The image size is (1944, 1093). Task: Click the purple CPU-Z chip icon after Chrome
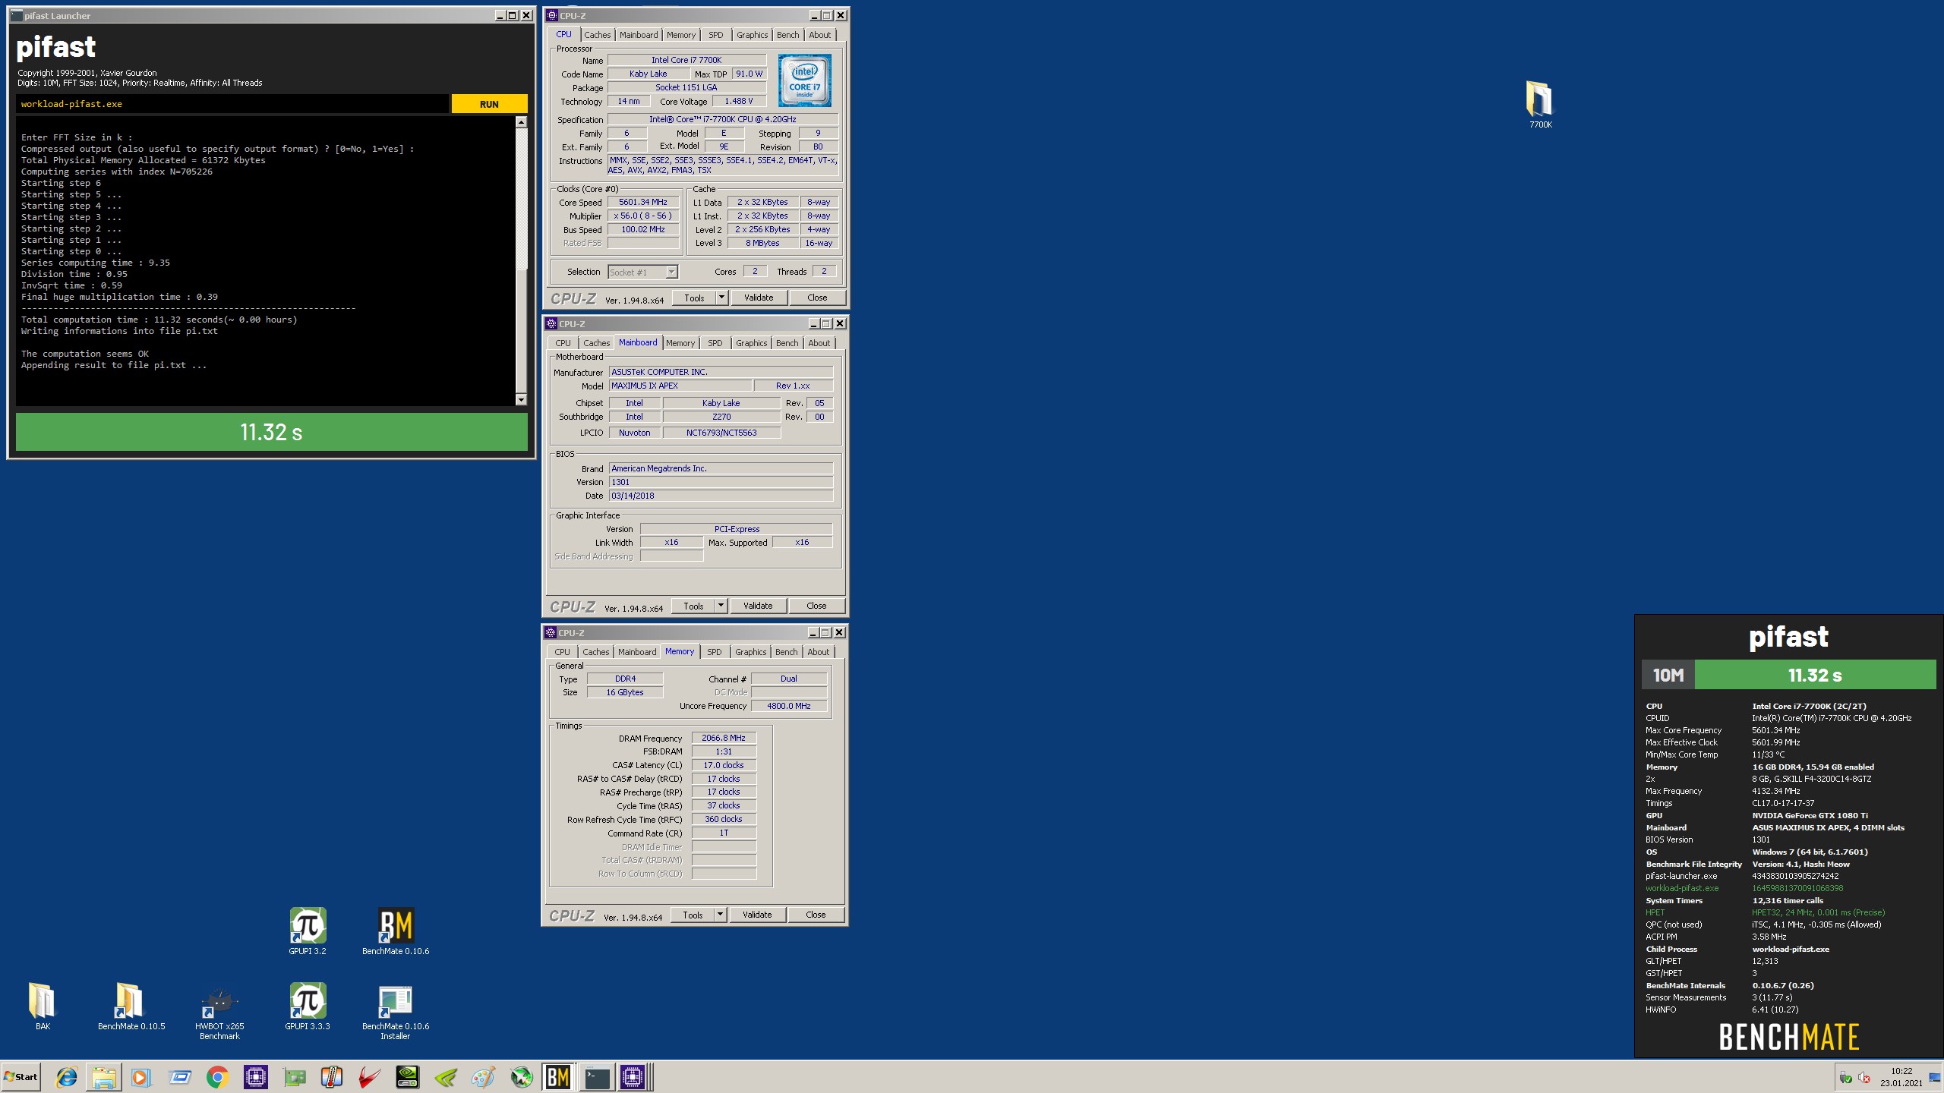click(x=255, y=1076)
